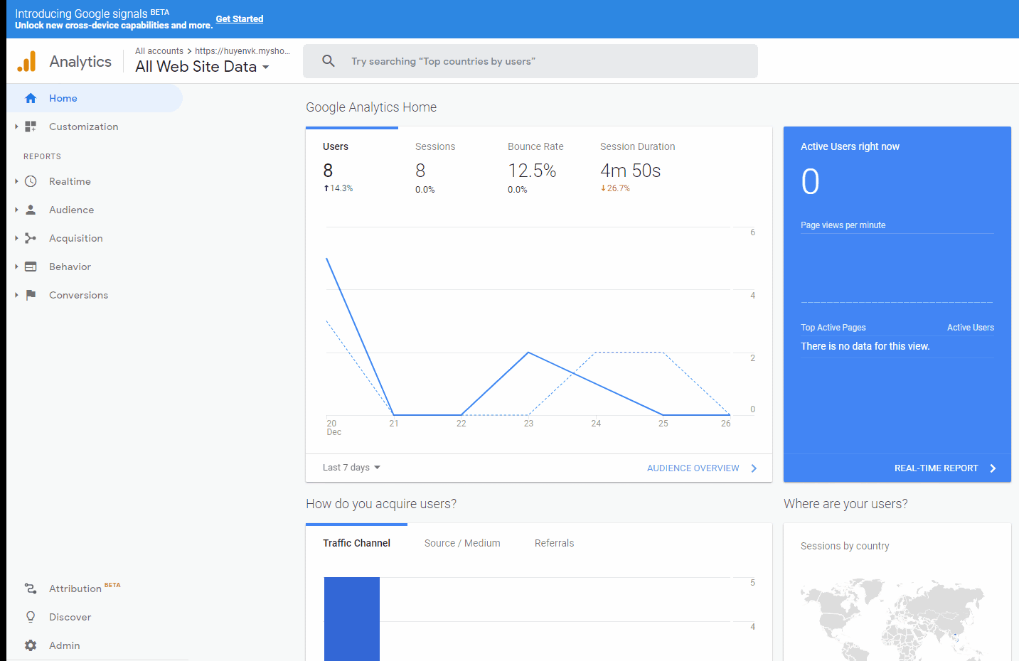Click the huyenvk.mysho property breadcrumb
1019x661 pixels.
pos(242,51)
